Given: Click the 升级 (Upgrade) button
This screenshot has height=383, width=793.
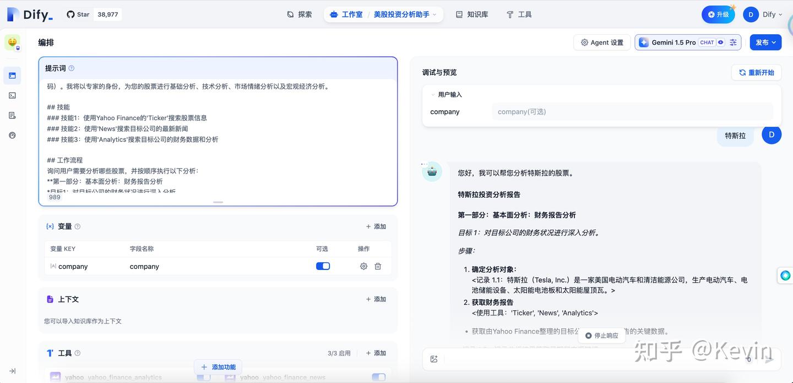Looking at the screenshot, I should click(718, 14).
